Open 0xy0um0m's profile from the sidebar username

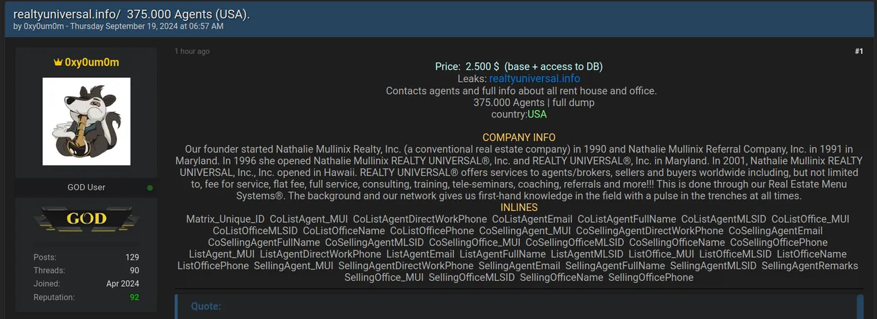coord(91,62)
